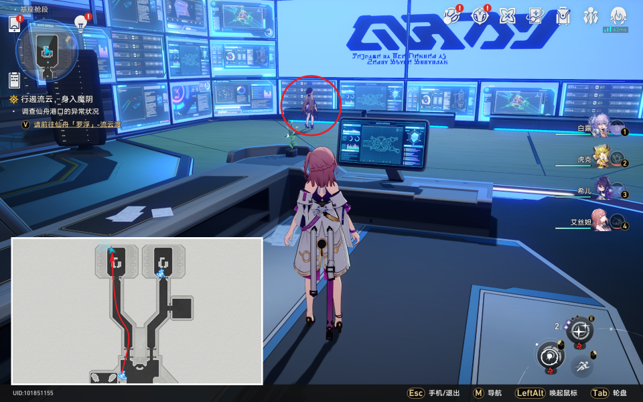Screen dimensions: 643x402
Task: Activate the technique skill button marked E
Action: [x=580, y=330]
